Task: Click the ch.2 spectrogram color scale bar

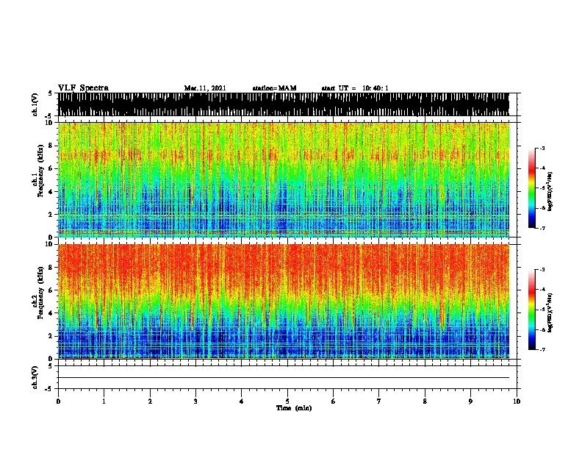Action: (532, 310)
